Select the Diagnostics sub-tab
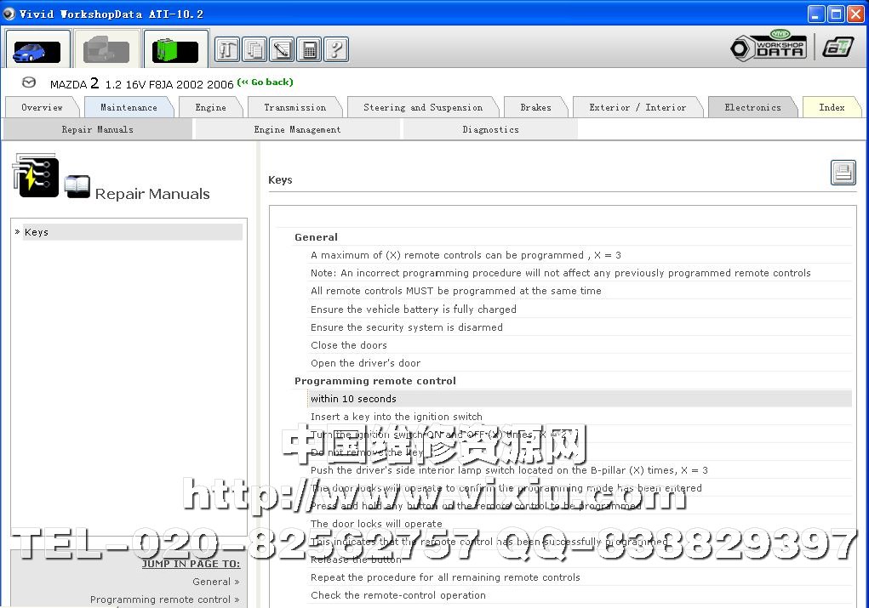 (x=490, y=130)
